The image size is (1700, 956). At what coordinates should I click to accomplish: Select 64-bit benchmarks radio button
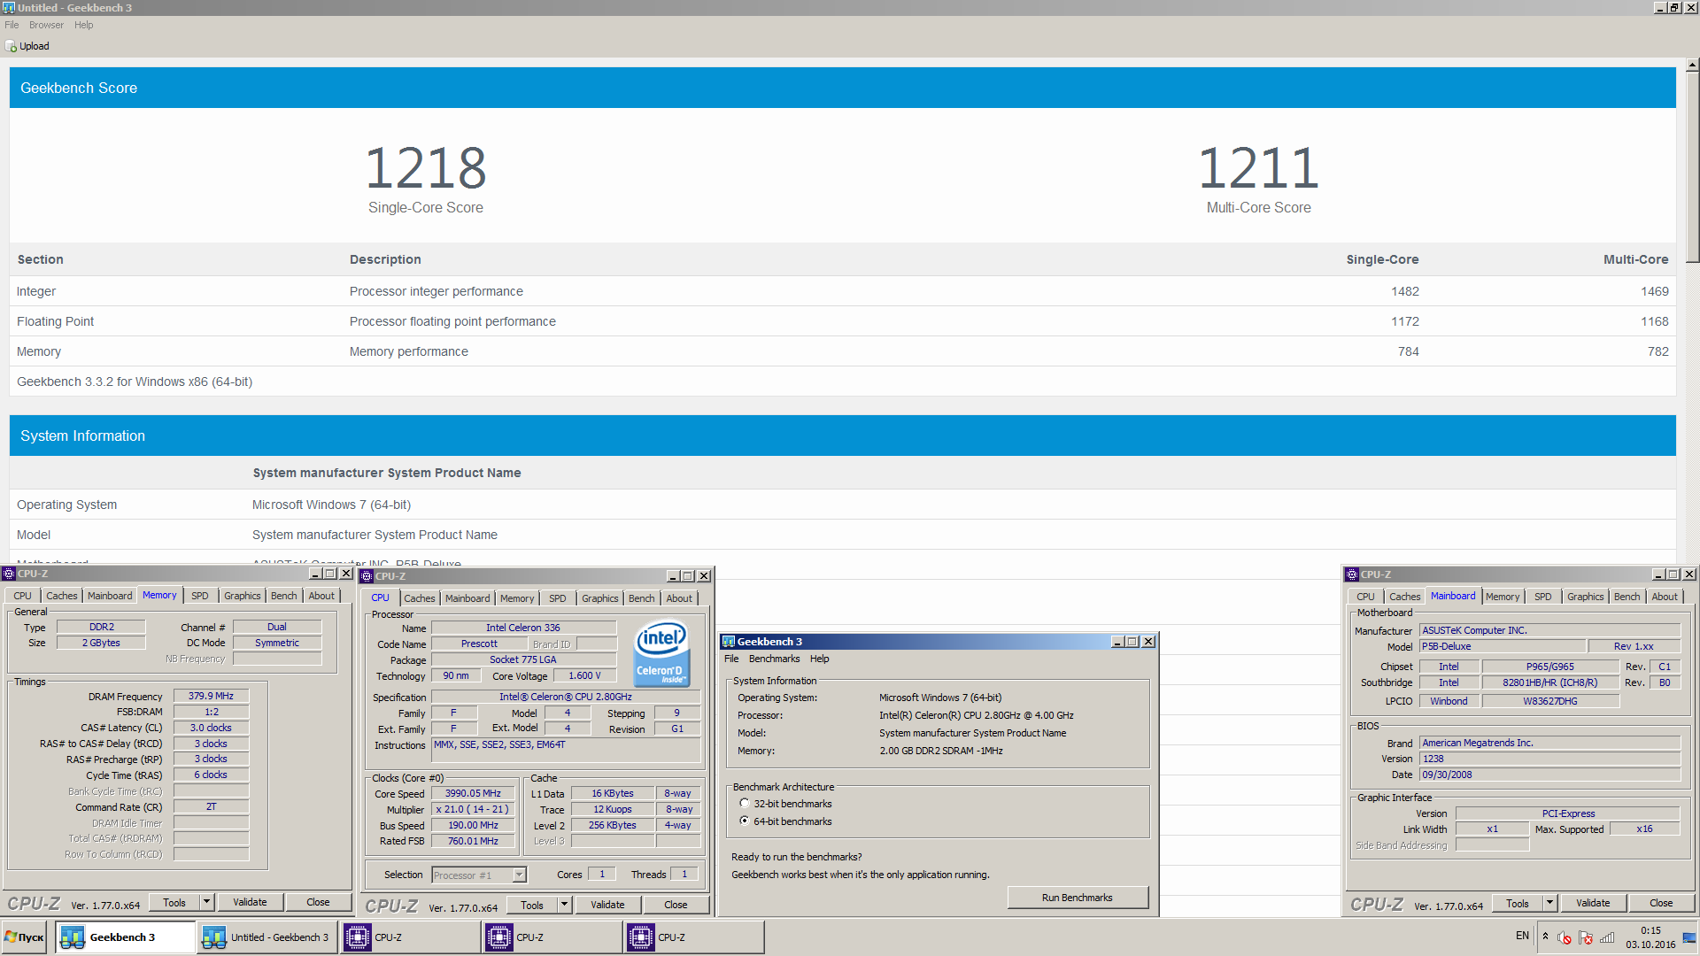coord(745,821)
